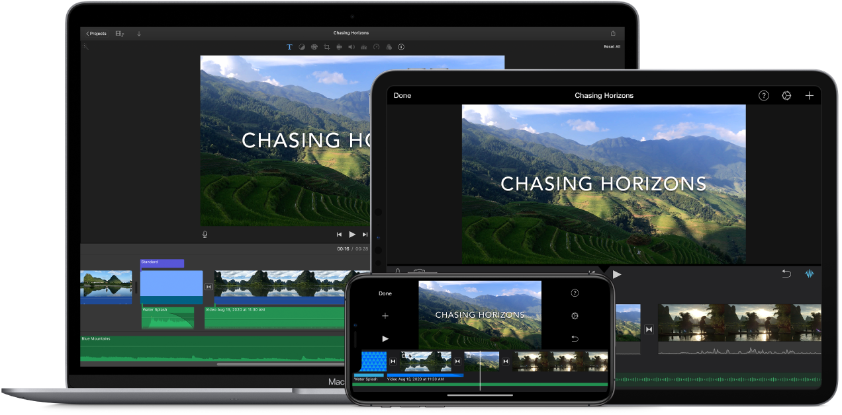
Task: Click the export/share dropdown arrow in the Mac toolbar
Action: [x=139, y=33]
